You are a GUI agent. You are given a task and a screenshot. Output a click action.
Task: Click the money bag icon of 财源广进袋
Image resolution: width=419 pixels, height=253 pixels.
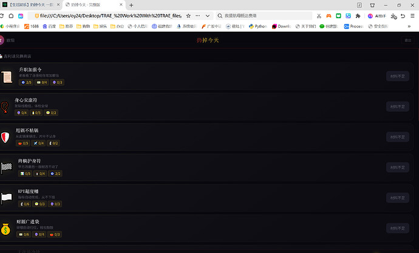[5, 229]
